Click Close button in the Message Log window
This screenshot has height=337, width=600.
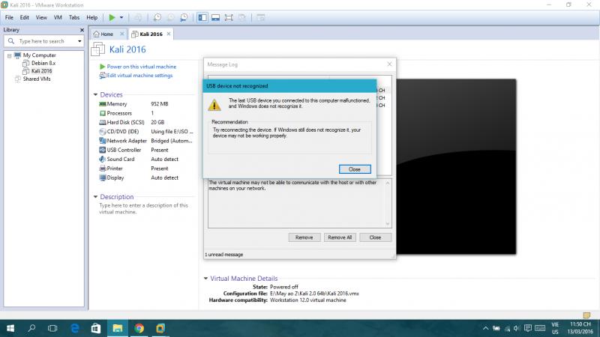376,237
